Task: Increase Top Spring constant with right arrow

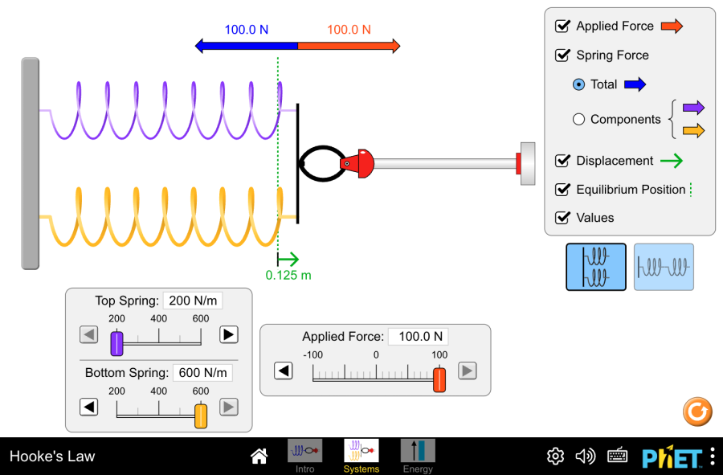Action: (x=229, y=334)
